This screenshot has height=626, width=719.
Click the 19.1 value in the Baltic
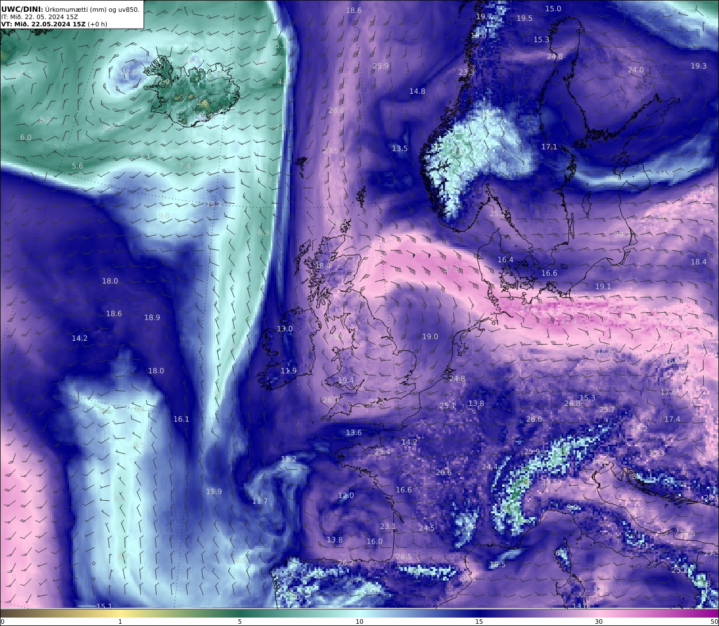603,286
